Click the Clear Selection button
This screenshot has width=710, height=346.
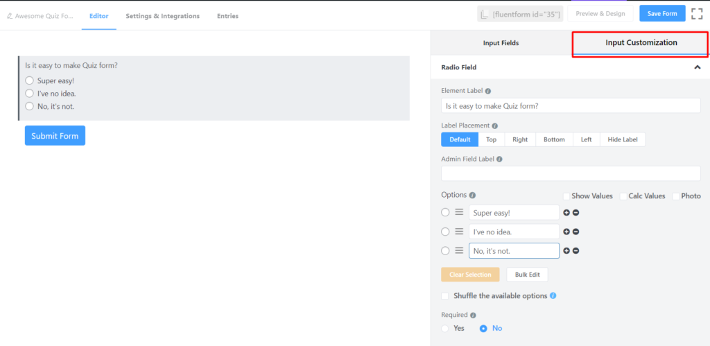[x=470, y=275]
